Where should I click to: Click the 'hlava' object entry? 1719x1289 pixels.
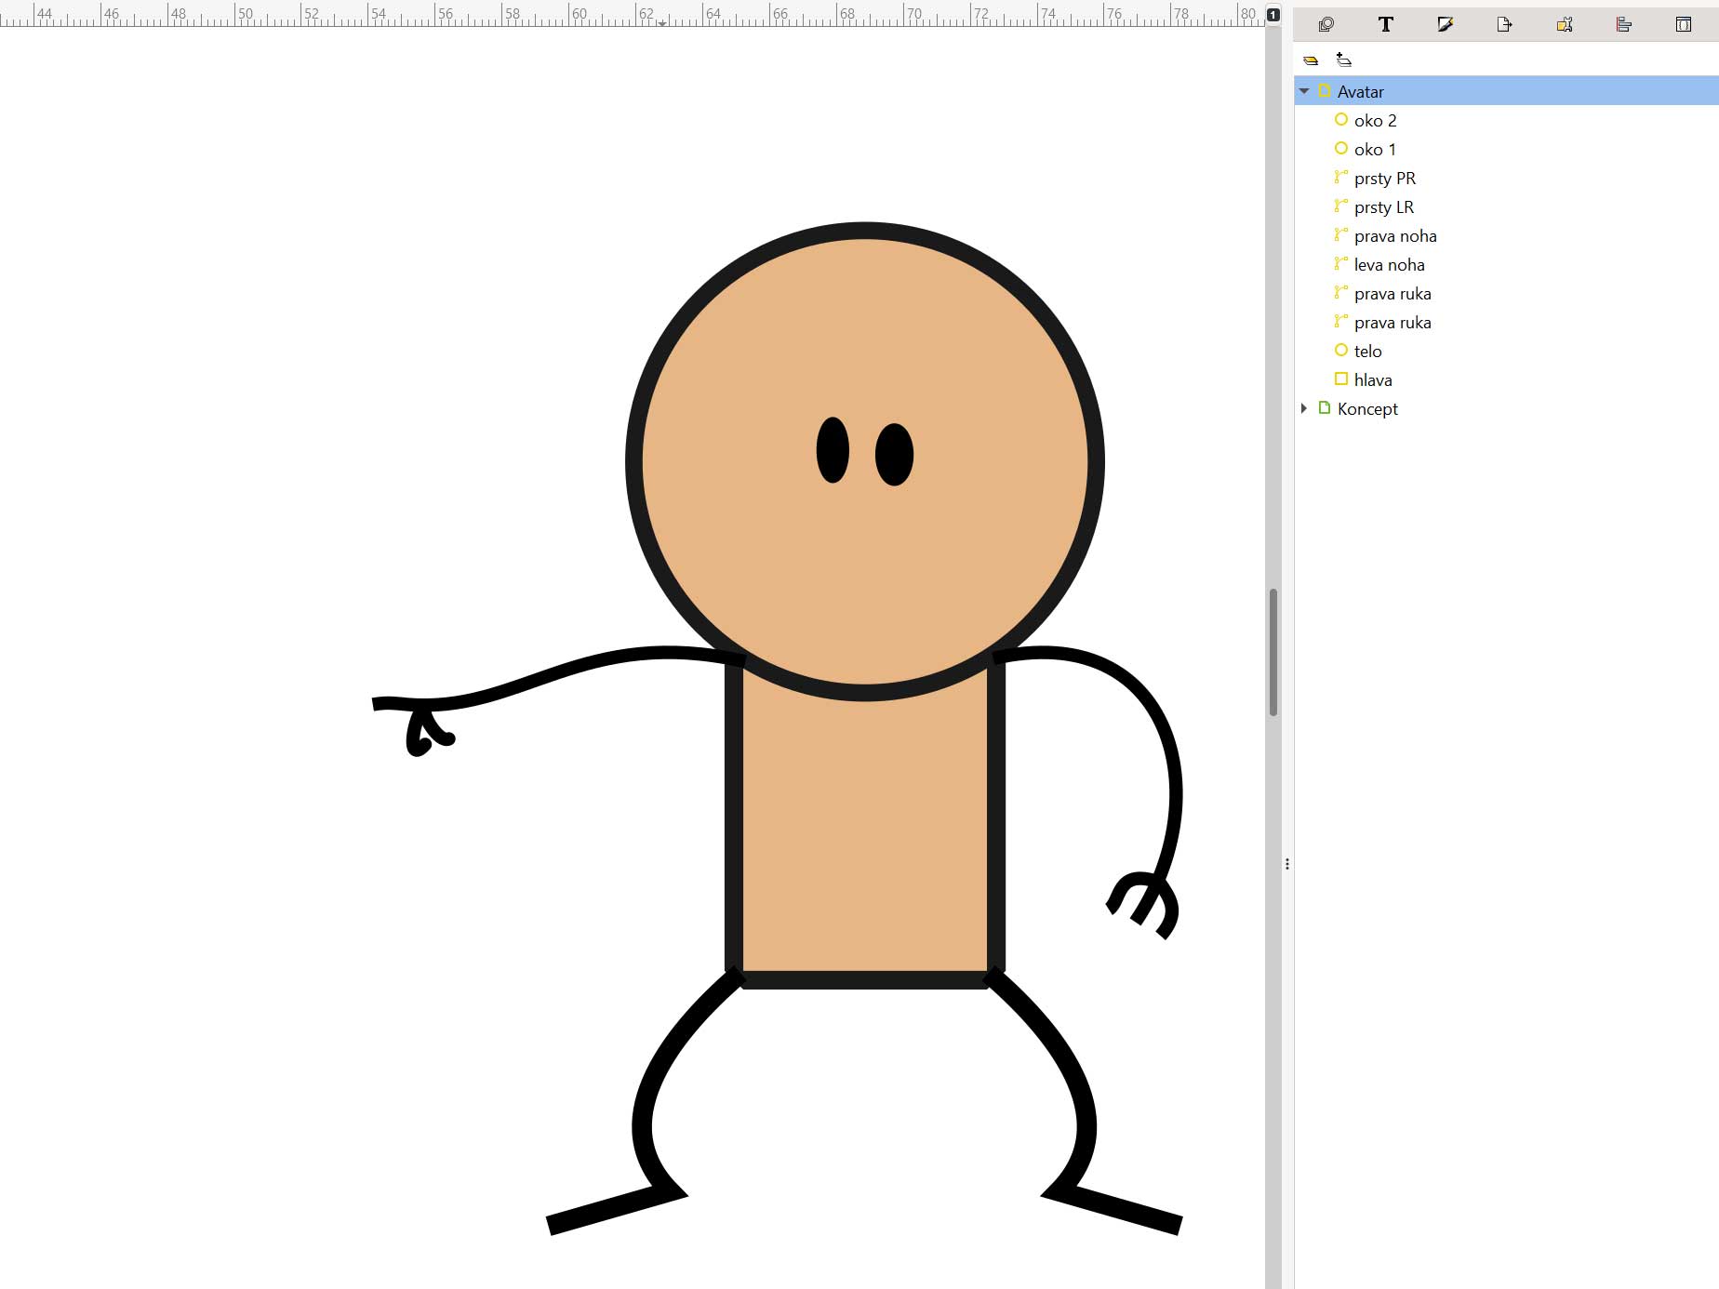pos(1373,380)
